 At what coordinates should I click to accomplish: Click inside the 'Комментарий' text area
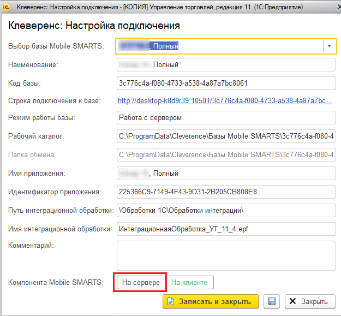[x=226, y=255]
